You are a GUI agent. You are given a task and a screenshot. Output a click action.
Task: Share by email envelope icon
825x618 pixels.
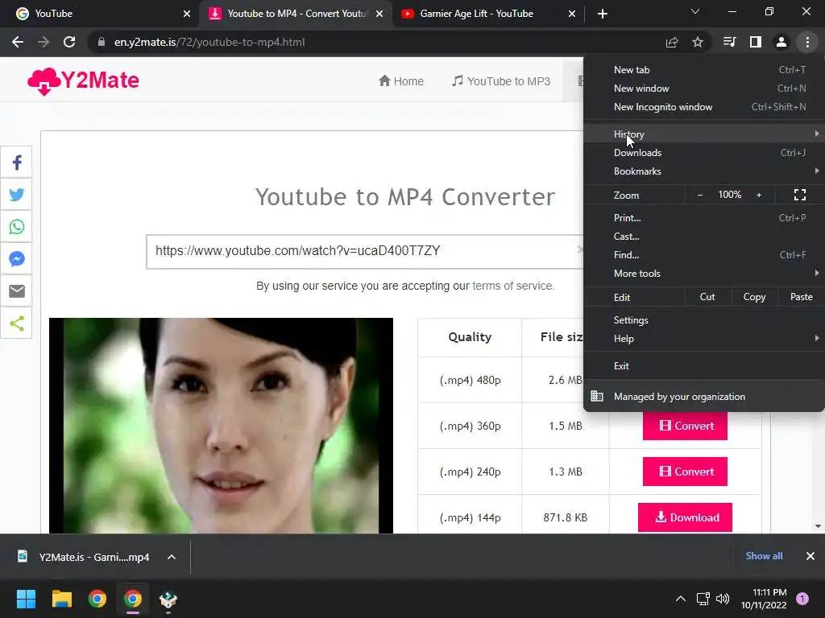coord(16,291)
